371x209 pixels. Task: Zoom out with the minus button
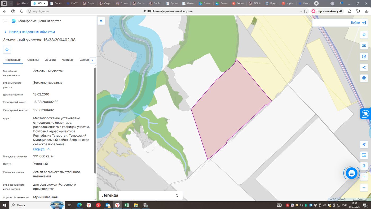pyautogui.click(x=364, y=188)
